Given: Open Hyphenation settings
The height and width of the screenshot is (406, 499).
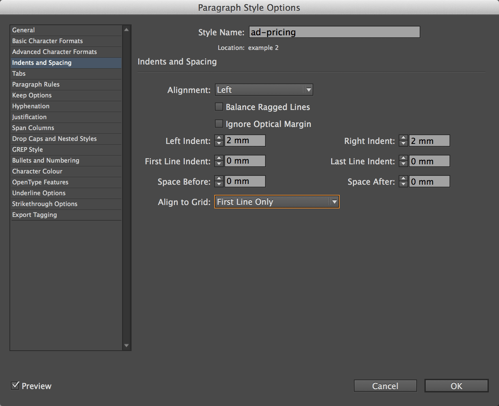Looking at the screenshot, I should point(66,106).
